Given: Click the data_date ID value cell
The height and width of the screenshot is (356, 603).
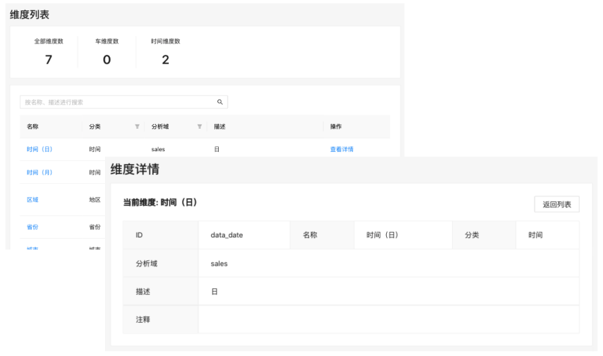Looking at the screenshot, I should tap(227, 235).
